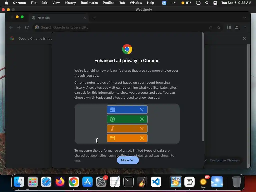Click the share icon in address bar
Screen dimensions: 256x192
211,27
